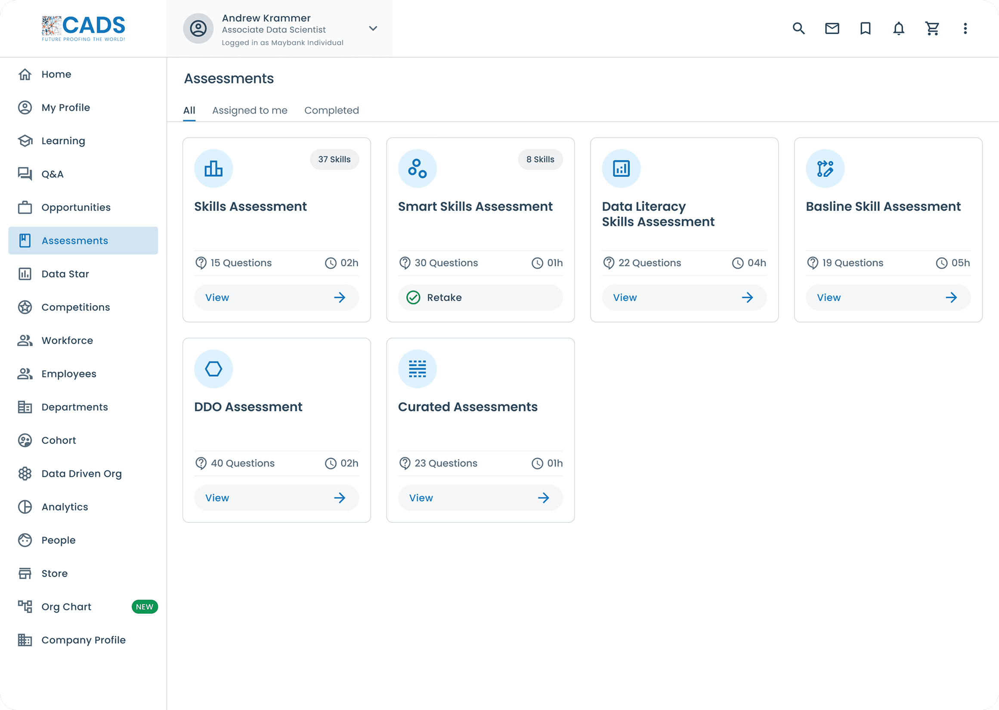
Task: Switch to the Assigned to me tab
Action: [250, 110]
